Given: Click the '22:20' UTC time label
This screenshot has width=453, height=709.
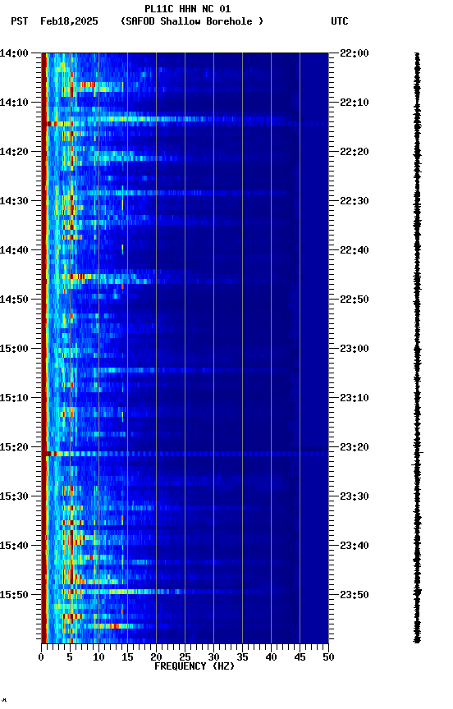Looking at the screenshot, I should point(355,152).
